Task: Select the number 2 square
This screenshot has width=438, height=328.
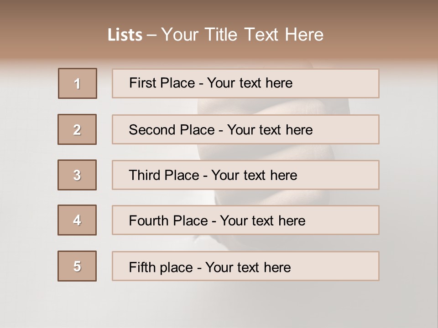Action: pyautogui.click(x=77, y=129)
